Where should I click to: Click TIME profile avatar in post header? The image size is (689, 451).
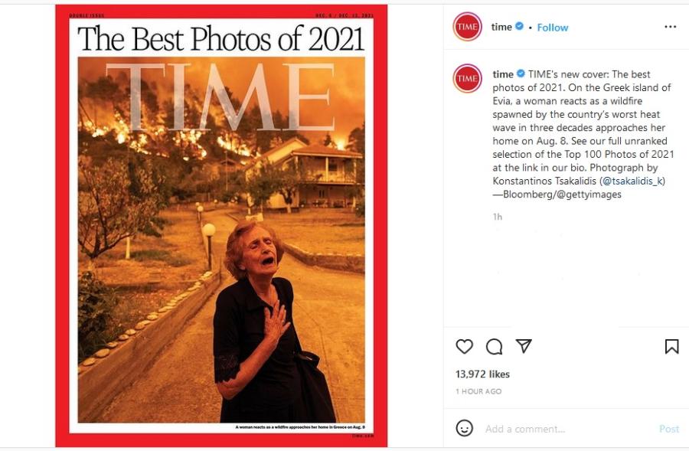coord(467,27)
